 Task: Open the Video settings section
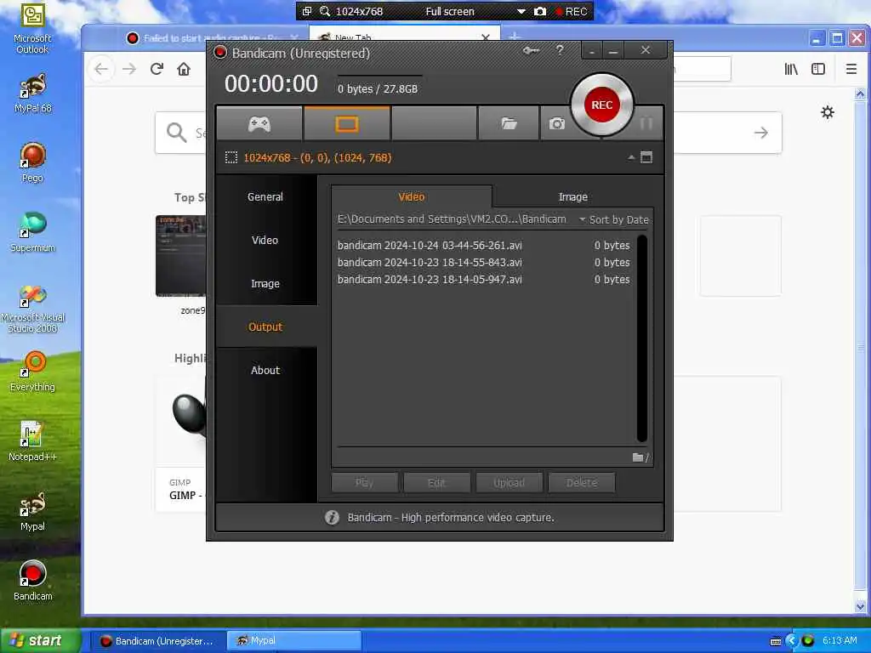265,241
